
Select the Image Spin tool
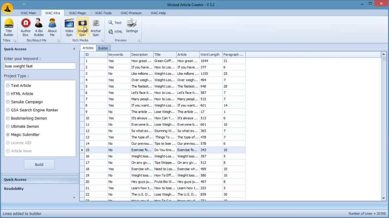[x=82, y=27]
